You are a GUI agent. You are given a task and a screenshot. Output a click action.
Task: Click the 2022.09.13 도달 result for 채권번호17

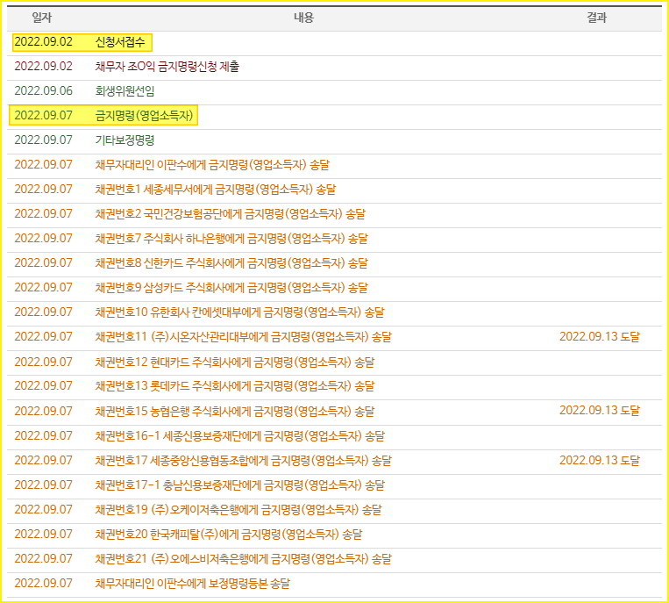click(600, 460)
